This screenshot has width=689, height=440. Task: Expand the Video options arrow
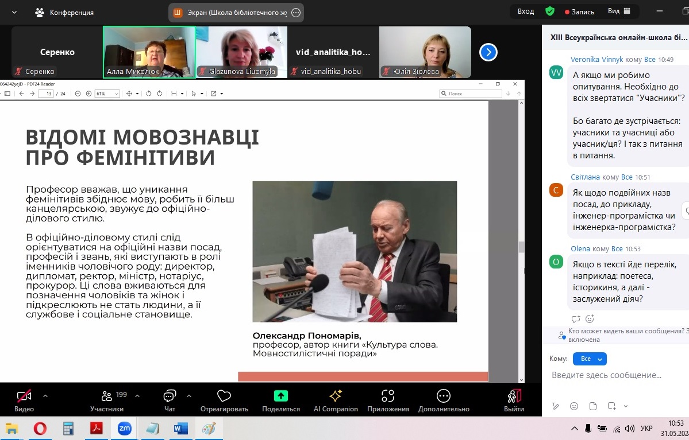pyautogui.click(x=45, y=395)
